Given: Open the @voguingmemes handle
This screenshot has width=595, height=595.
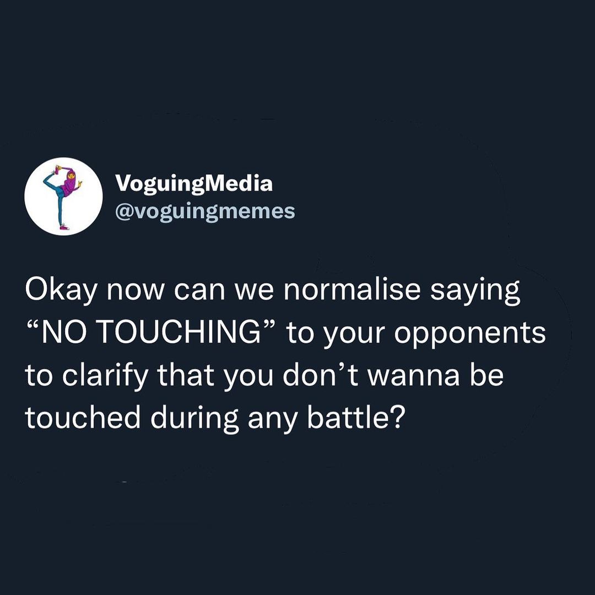Looking at the screenshot, I should [205, 210].
